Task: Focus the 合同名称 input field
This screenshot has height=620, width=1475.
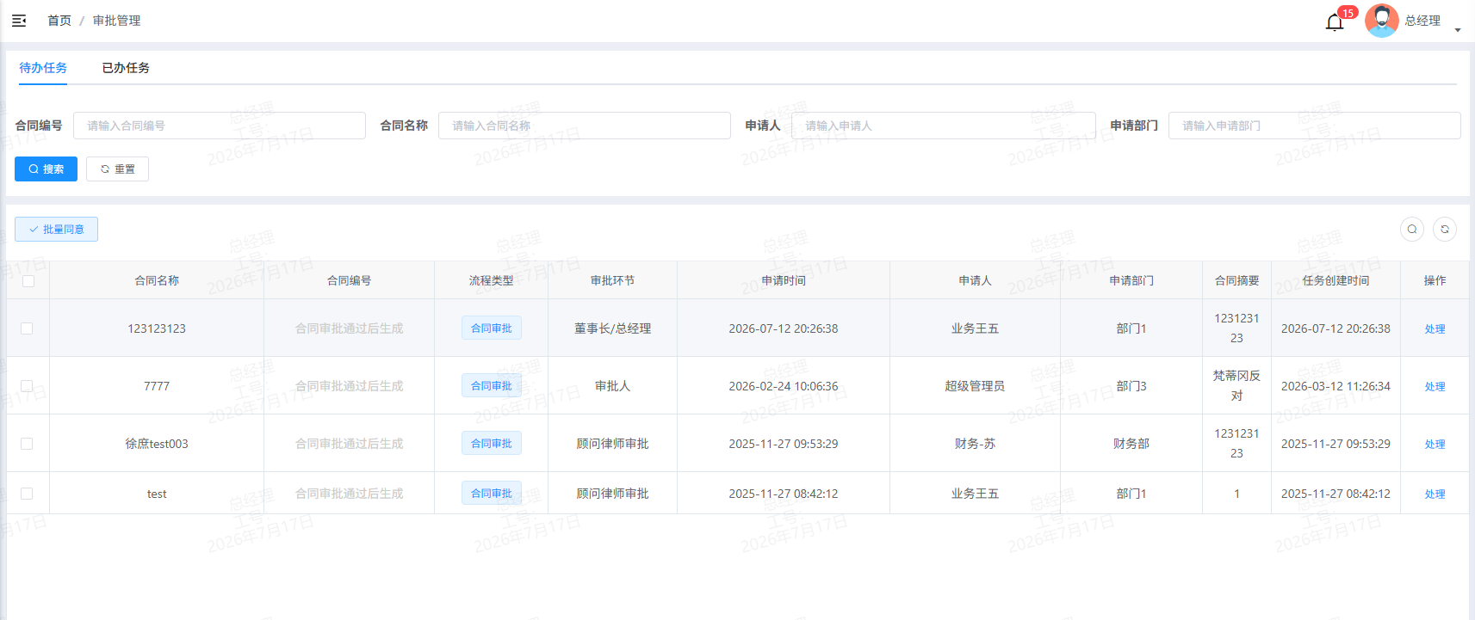Action: click(585, 126)
